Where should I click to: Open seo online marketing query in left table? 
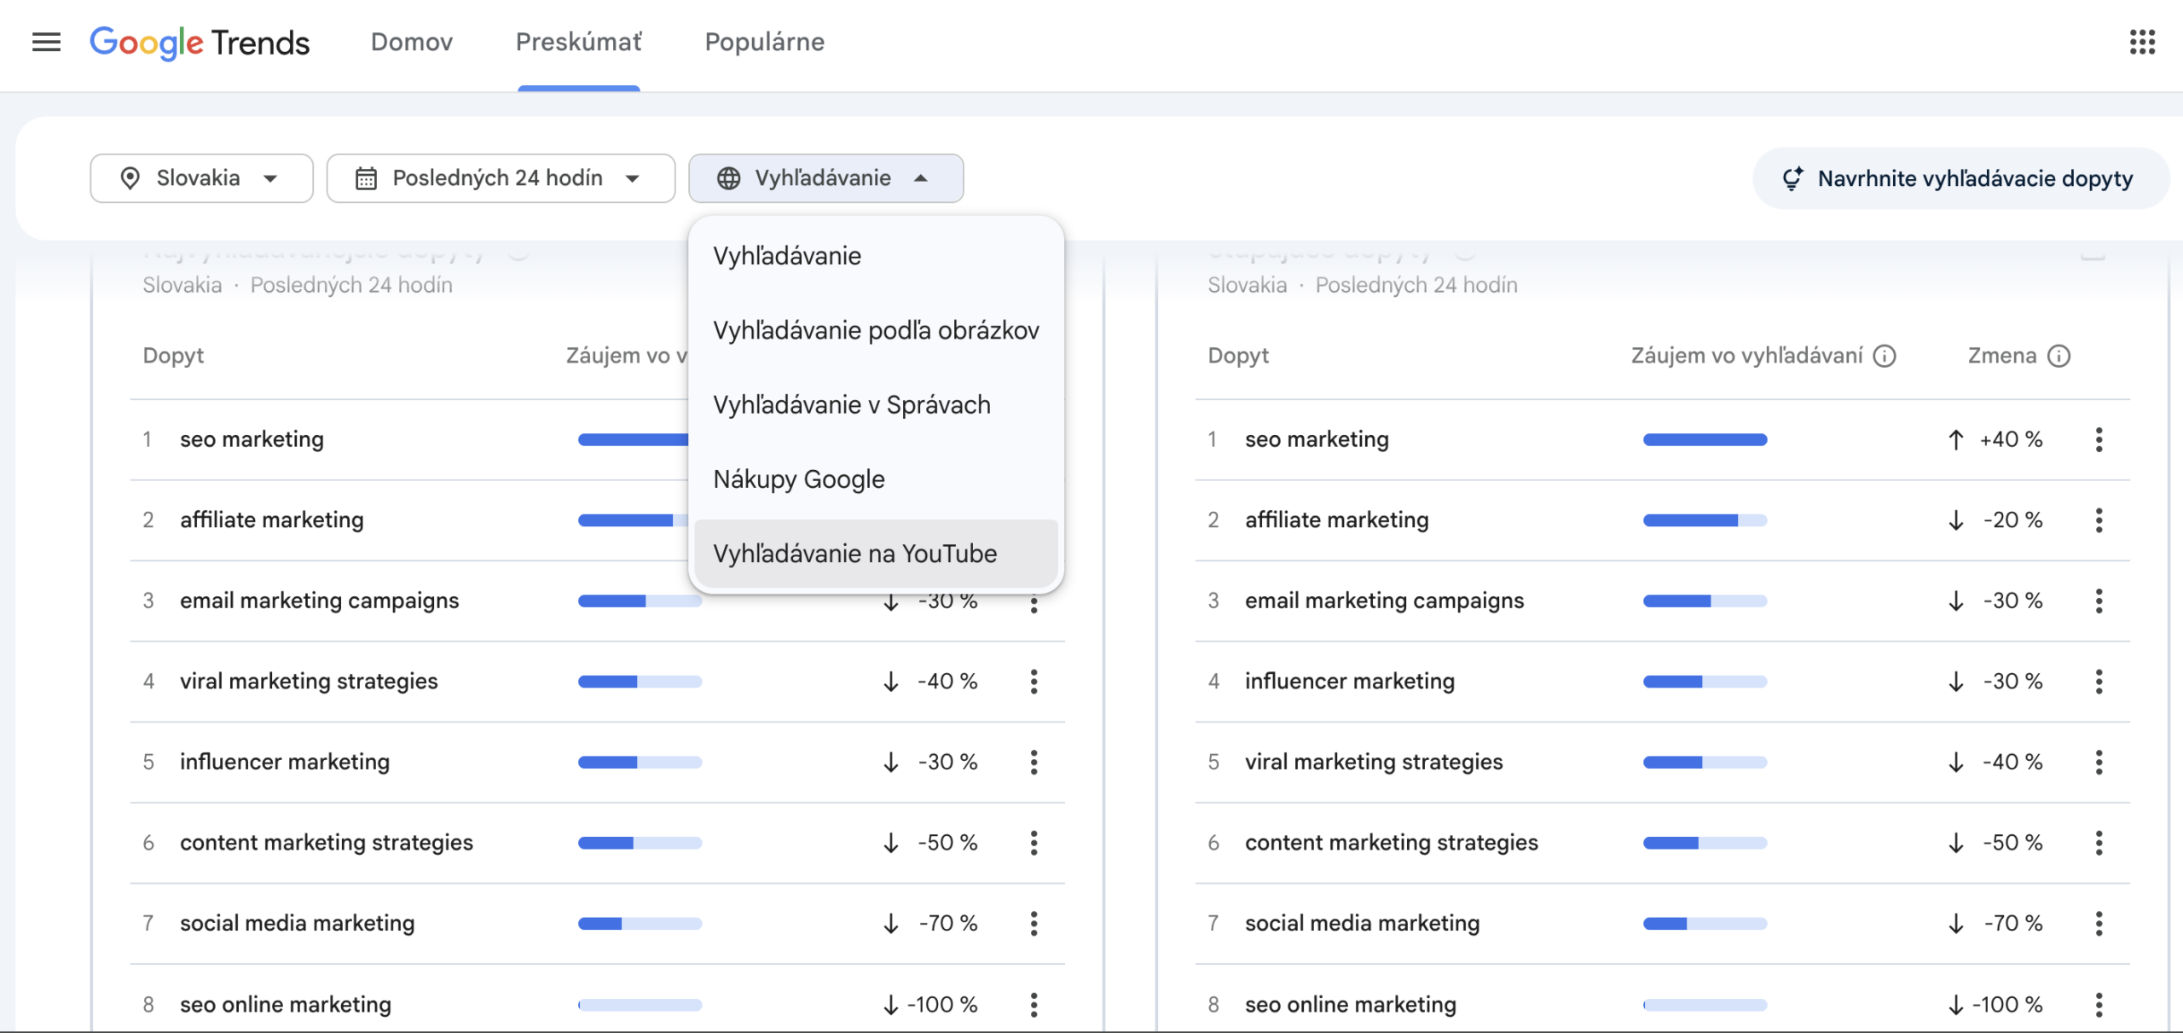[285, 1004]
